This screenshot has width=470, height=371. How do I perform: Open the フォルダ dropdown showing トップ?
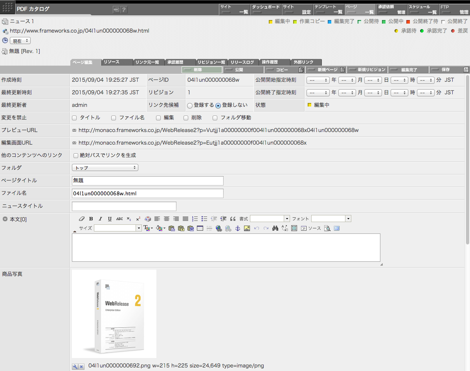(x=105, y=168)
